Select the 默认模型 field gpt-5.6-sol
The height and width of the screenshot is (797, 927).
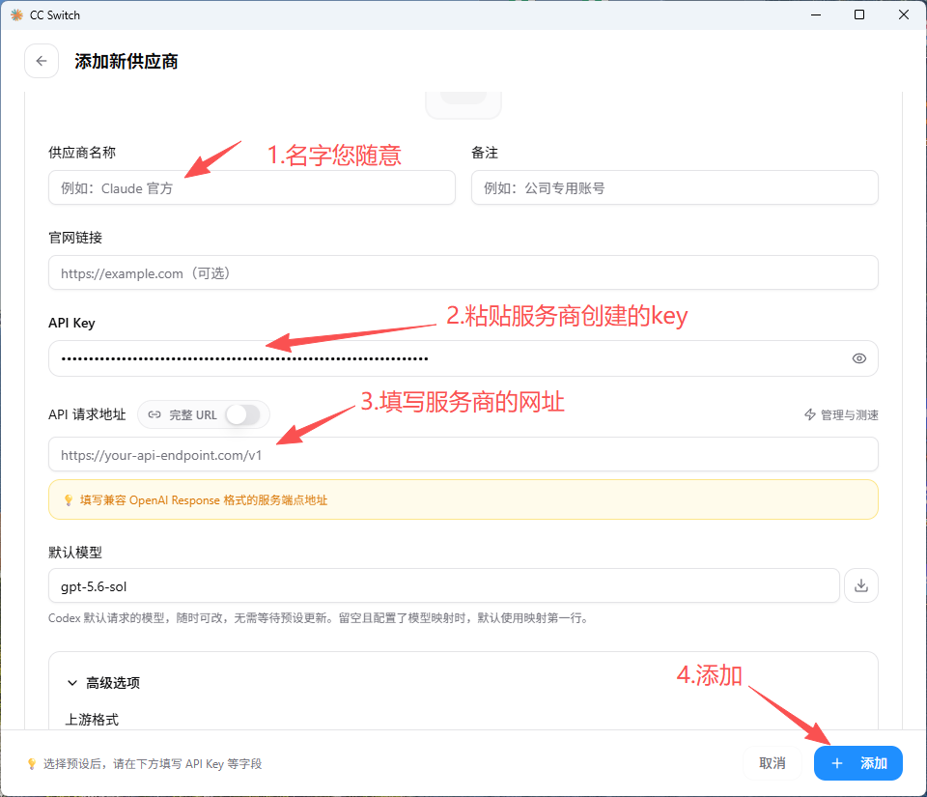(444, 586)
